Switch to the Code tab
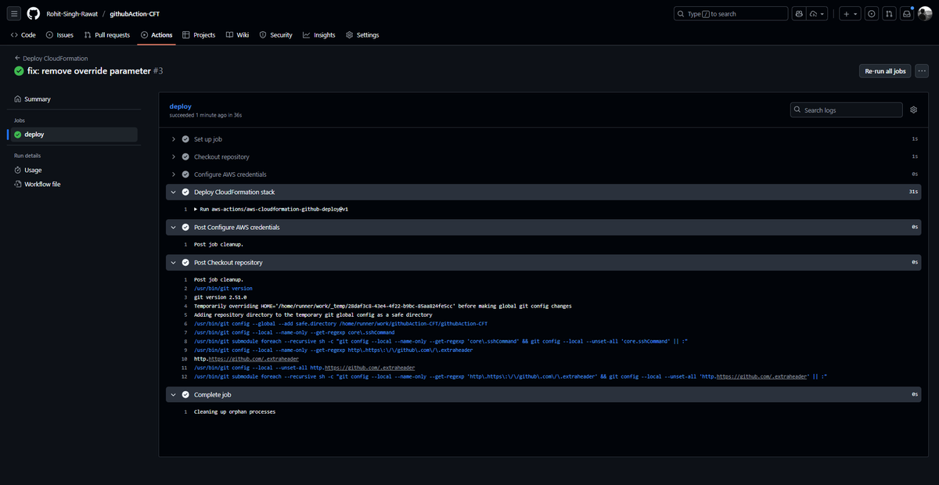Viewport: 939px width, 485px height. (x=23, y=35)
